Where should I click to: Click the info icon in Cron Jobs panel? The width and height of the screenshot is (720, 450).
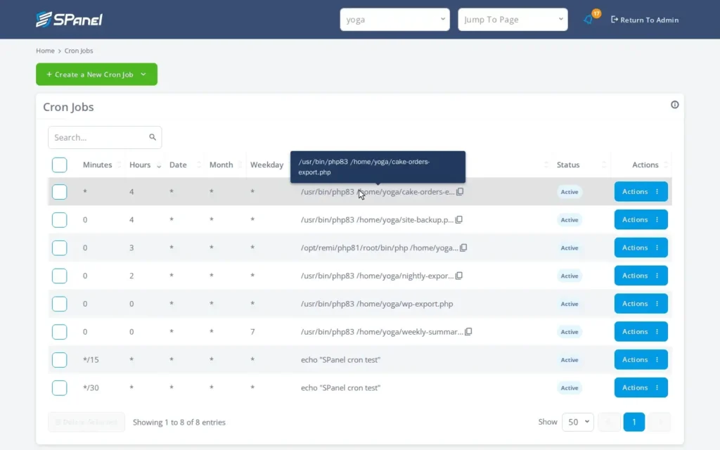(674, 105)
